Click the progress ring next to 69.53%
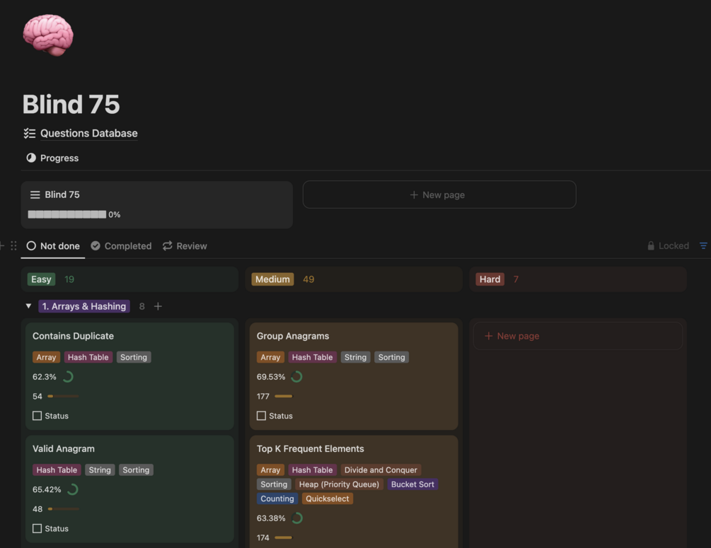 (296, 377)
